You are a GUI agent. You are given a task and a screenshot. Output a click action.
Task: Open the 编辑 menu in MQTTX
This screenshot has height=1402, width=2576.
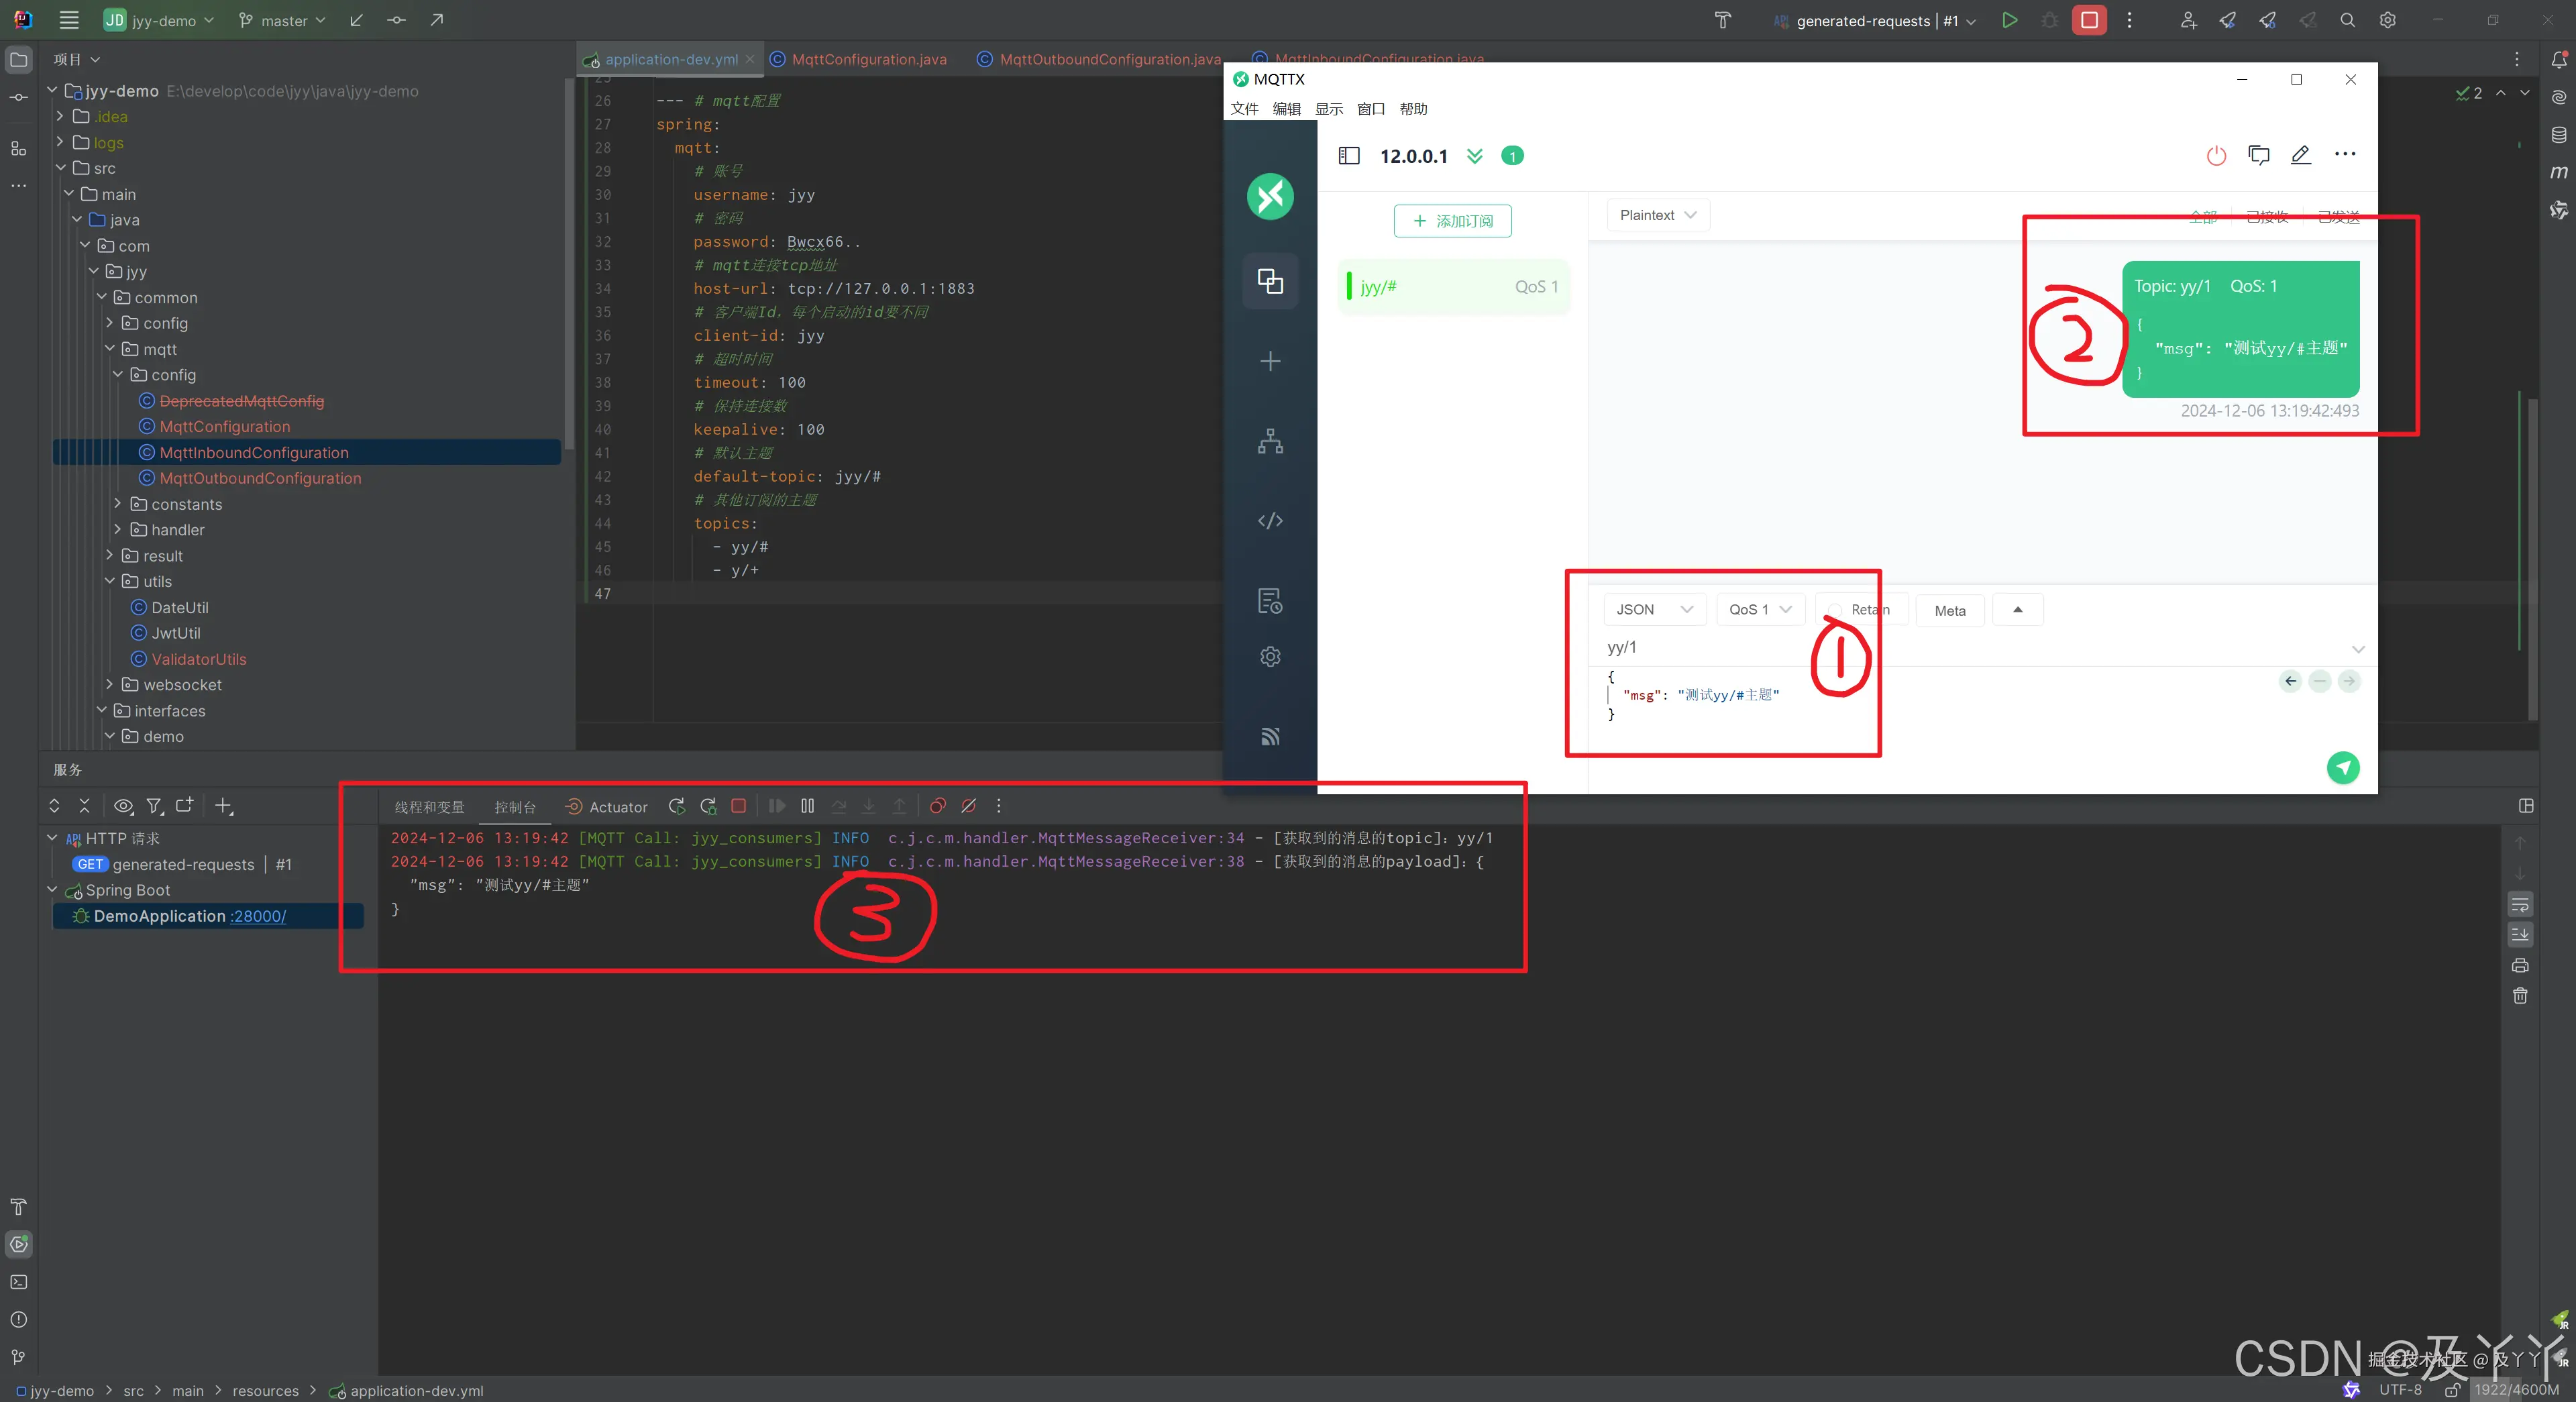click(1286, 109)
